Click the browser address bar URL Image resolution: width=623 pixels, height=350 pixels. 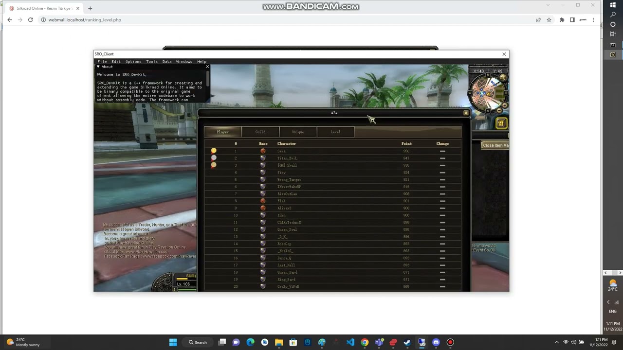(x=85, y=20)
